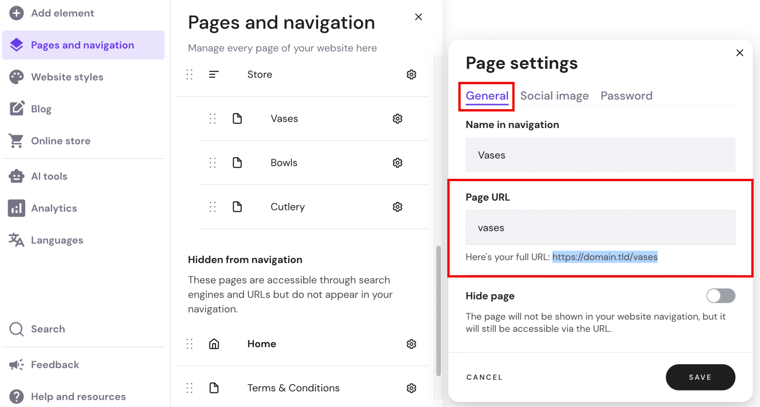
Task: Enable the Hide page toggle
Action: tap(721, 296)
